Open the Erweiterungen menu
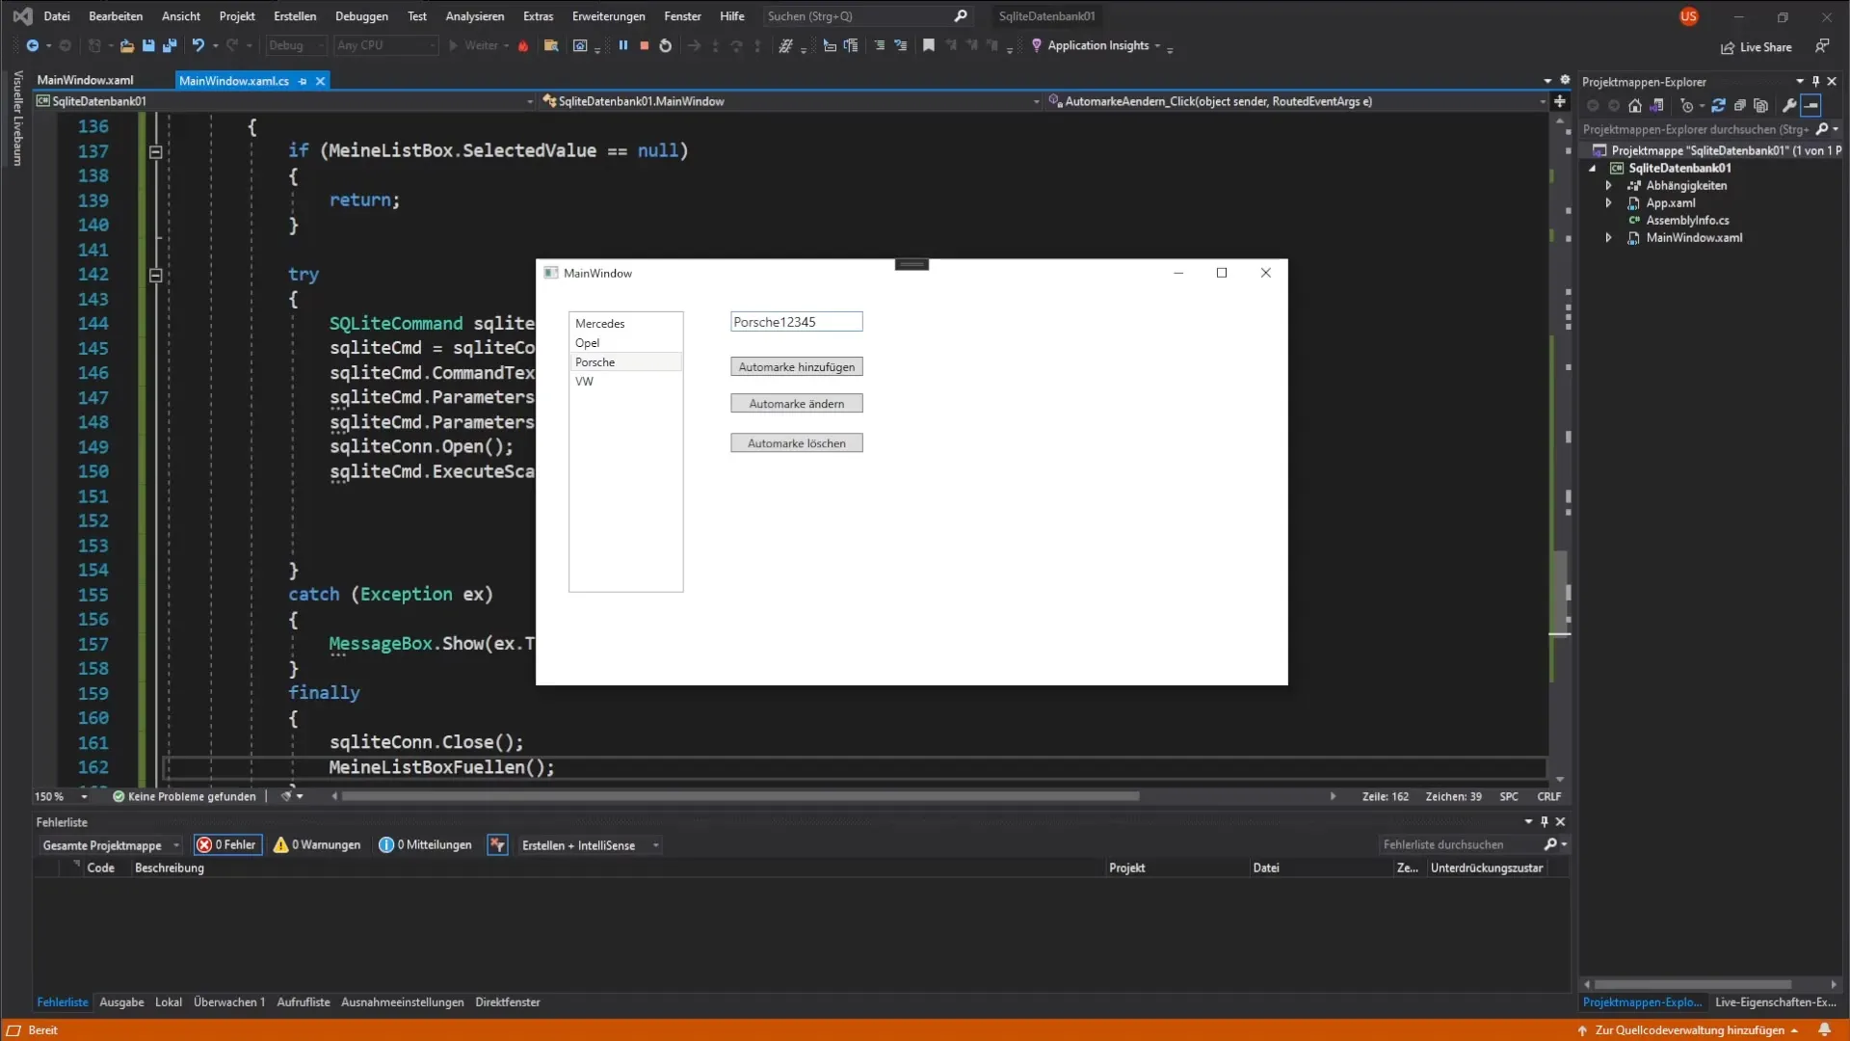 point(608,16)
